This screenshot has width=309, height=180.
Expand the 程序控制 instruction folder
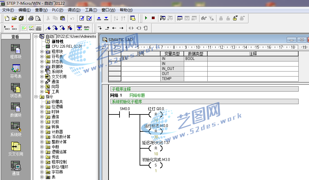pyautogui.click(x=42, y=162)
